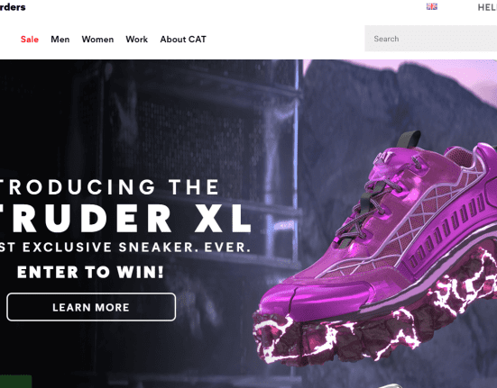This screenshot has width=497, height=388.
Task: Click the black pull tab on the sneaker heel
Action: 409,139
